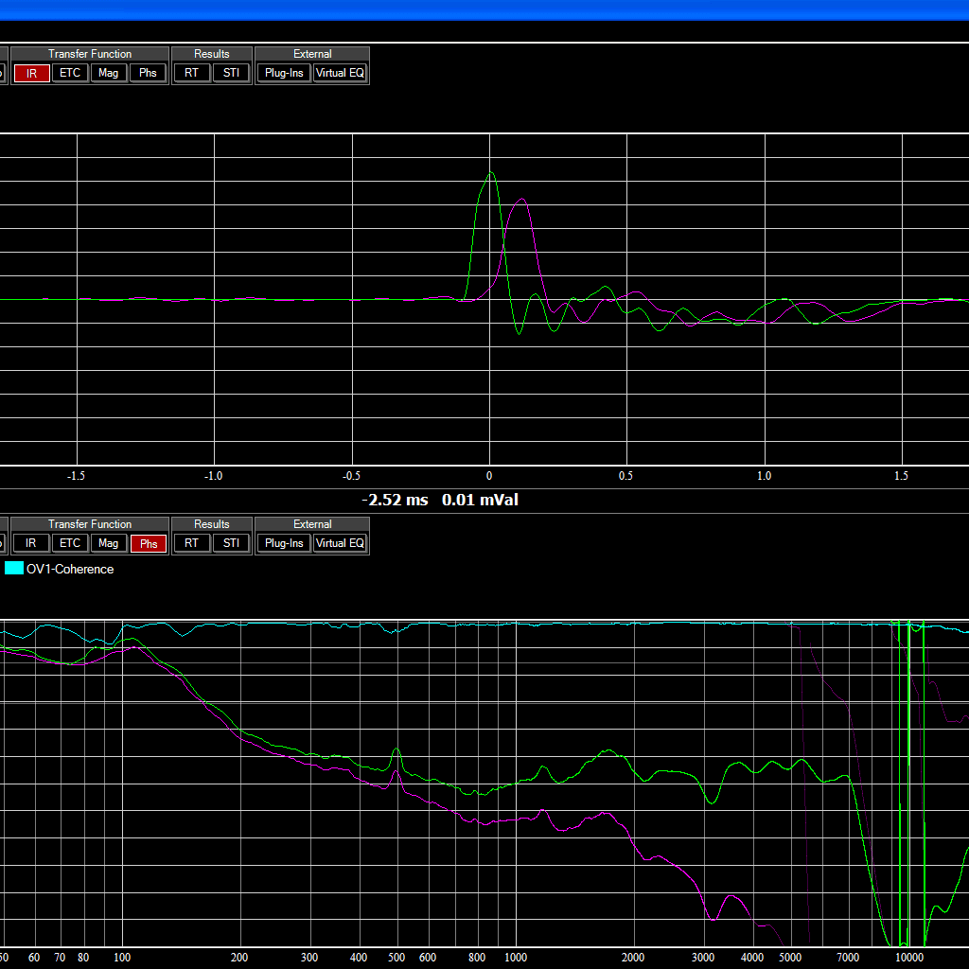Switch lower panel to ETC view
The height and width of the screenshot is (969, 969).
(x=70, y=543)
